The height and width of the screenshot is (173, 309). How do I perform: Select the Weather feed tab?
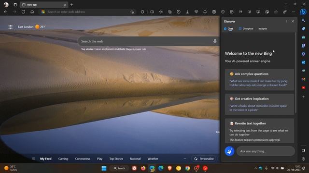[x=153, y=159]
